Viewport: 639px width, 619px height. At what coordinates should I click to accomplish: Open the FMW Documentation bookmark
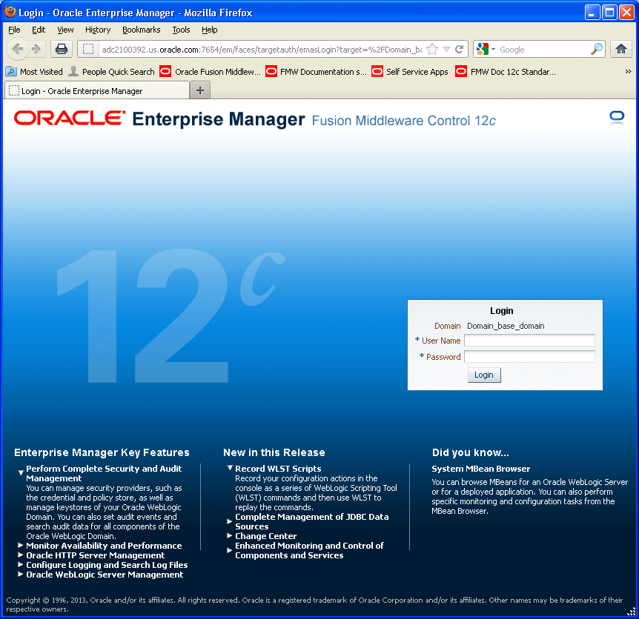tap(316, 72)
